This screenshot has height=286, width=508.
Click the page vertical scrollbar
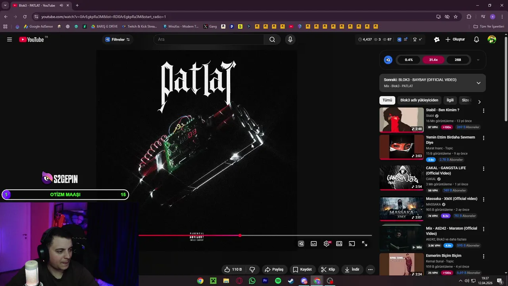(506, 79)
